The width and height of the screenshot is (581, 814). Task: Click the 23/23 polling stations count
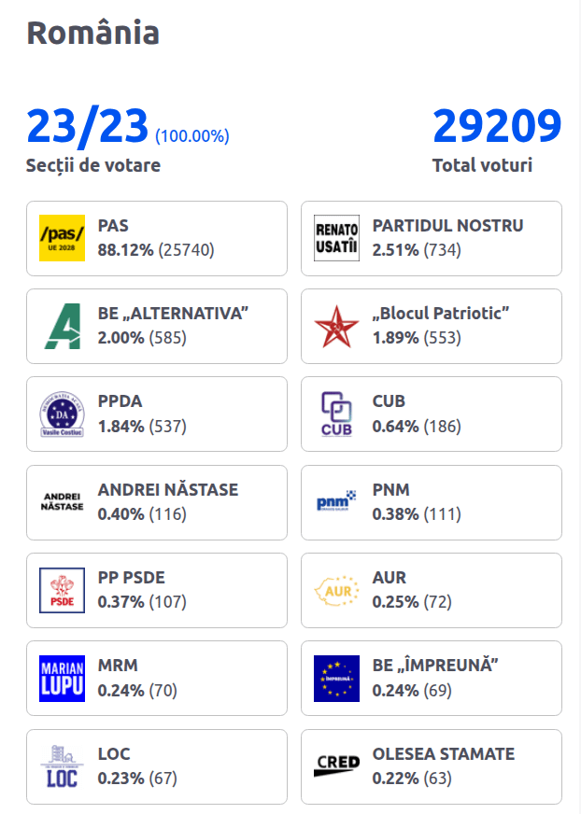pyautogui.click(x=87, y=126)
